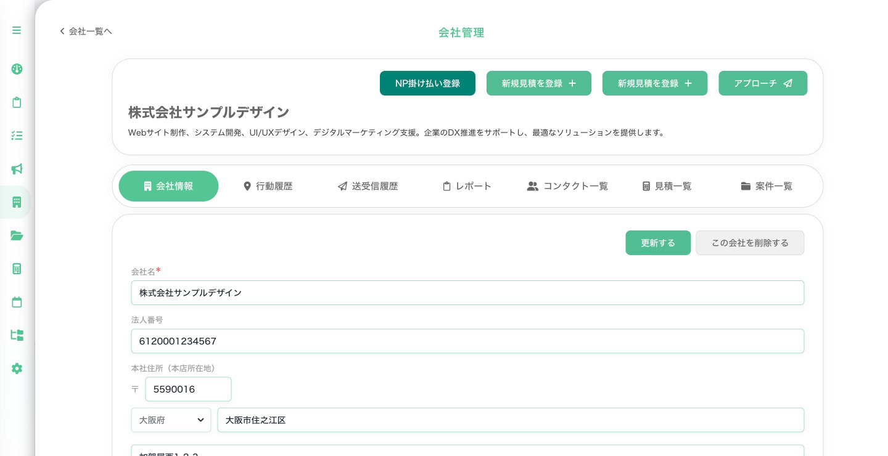Open the 大阪府 prefecture dropdown

[171, 420]
